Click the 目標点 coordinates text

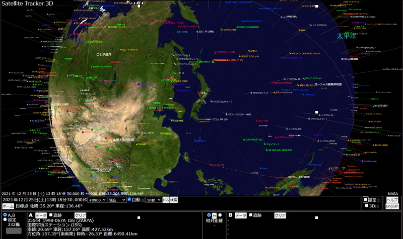point(49,206)
